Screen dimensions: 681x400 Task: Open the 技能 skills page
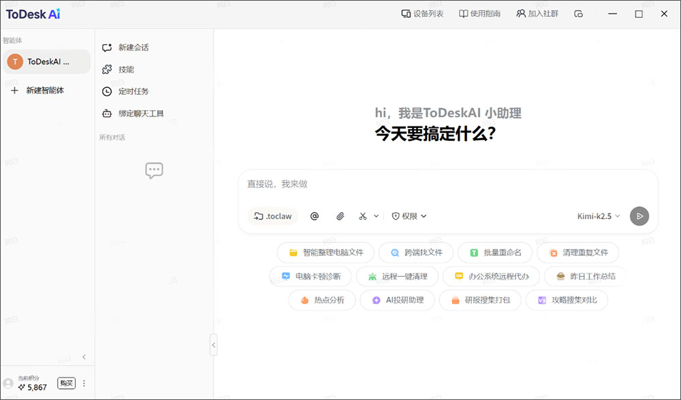(118, 69)
